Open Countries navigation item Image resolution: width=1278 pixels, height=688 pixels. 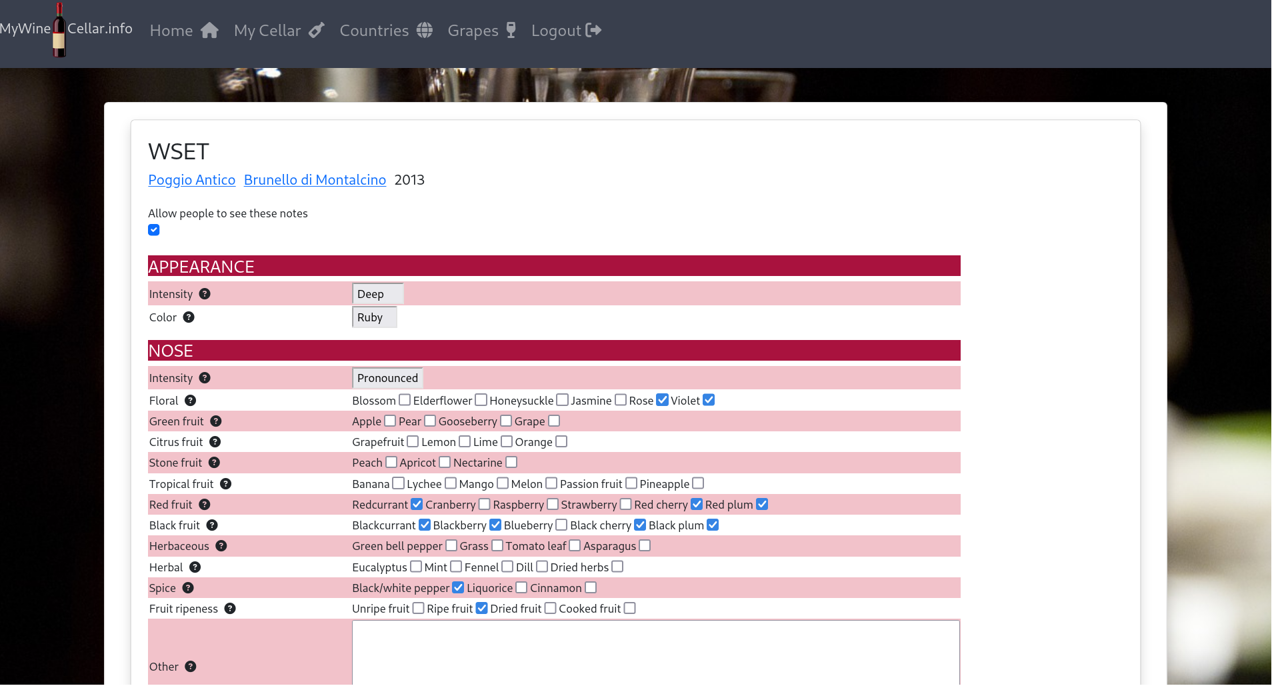pos(386,31)
